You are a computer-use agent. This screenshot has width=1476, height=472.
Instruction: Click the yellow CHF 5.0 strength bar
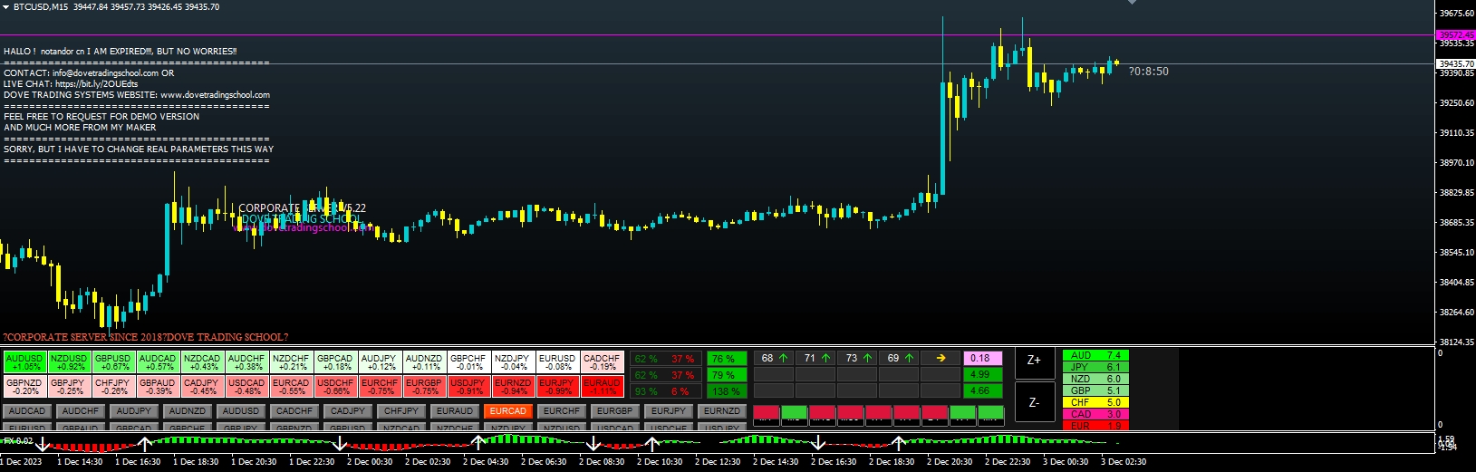(1095, 402)
